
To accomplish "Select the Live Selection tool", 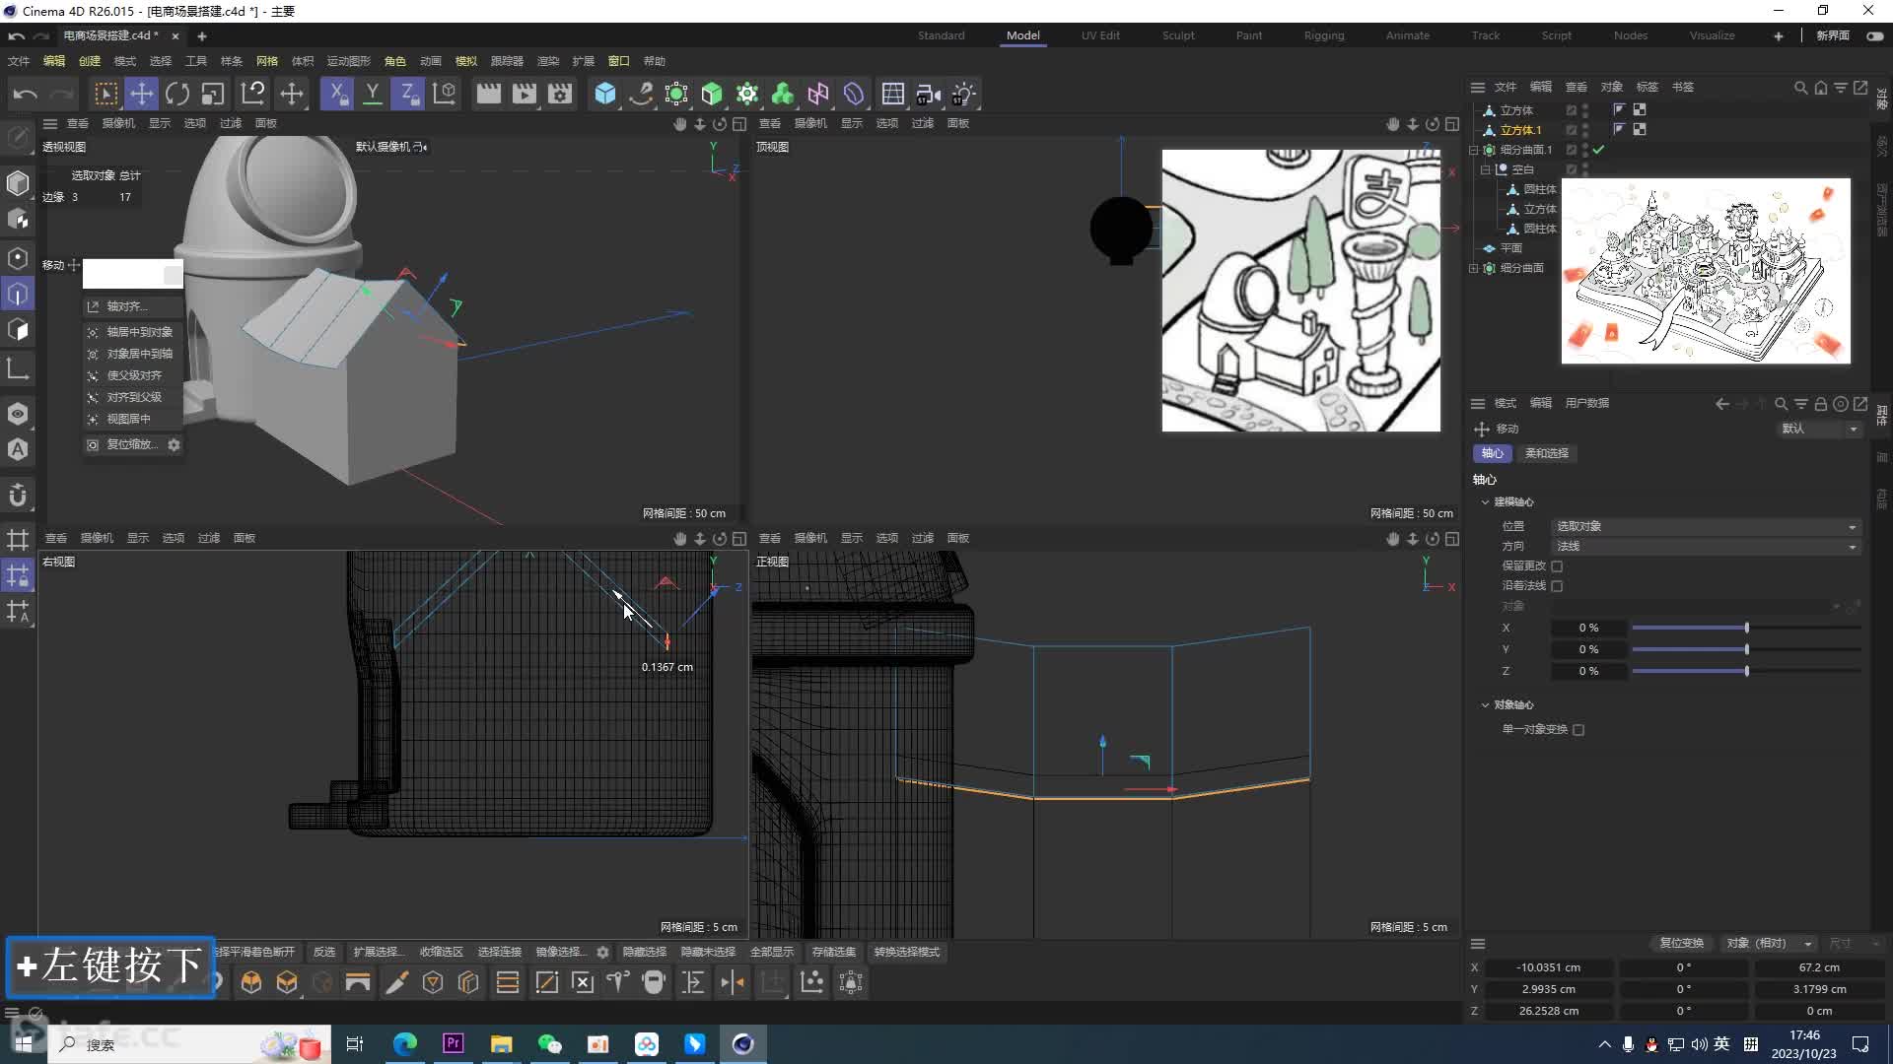I will click(x=105, y=95).
